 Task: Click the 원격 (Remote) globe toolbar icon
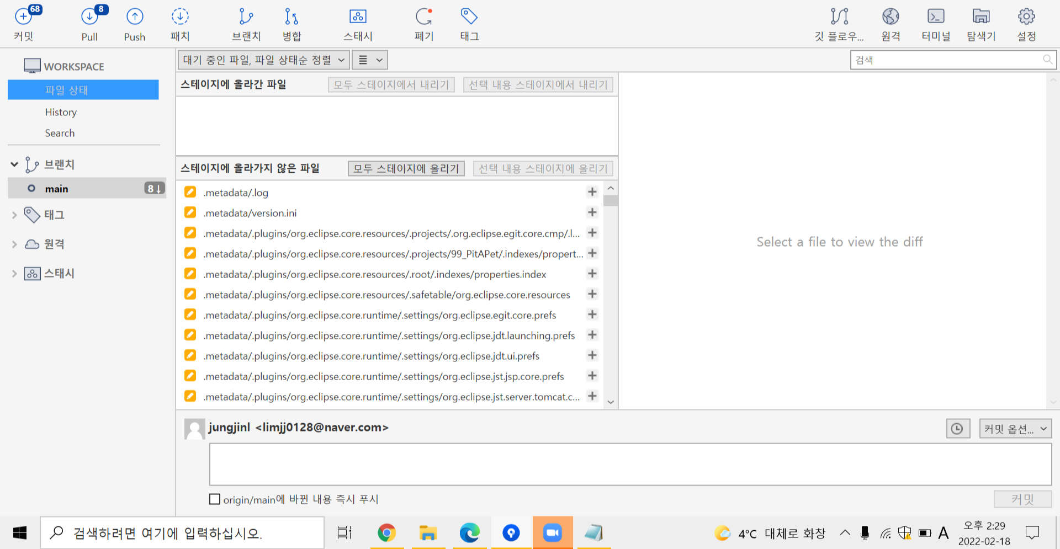(x=891, y=23)
